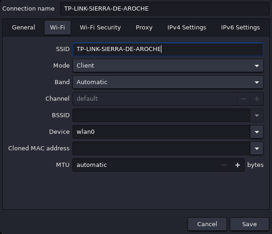The image size is (272, 234).
Task: Click into the SSID input field
Action: click(168, 49)
